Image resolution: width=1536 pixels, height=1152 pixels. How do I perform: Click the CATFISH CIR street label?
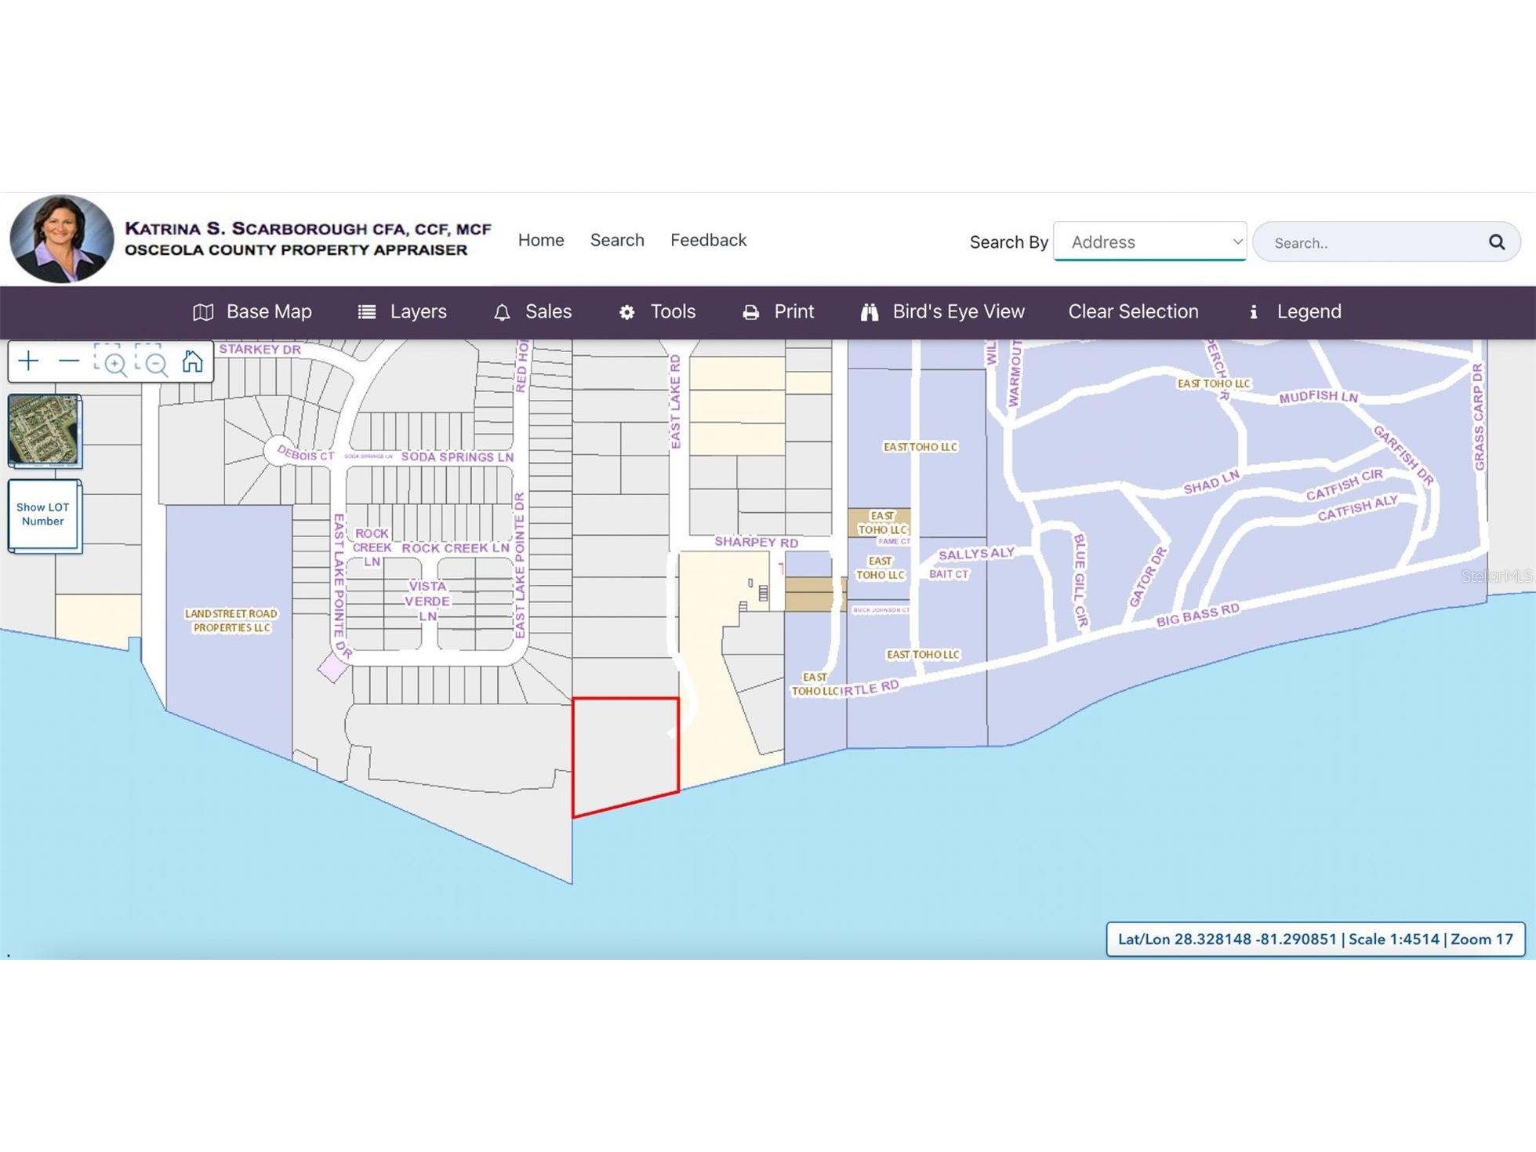(1345, 484)
